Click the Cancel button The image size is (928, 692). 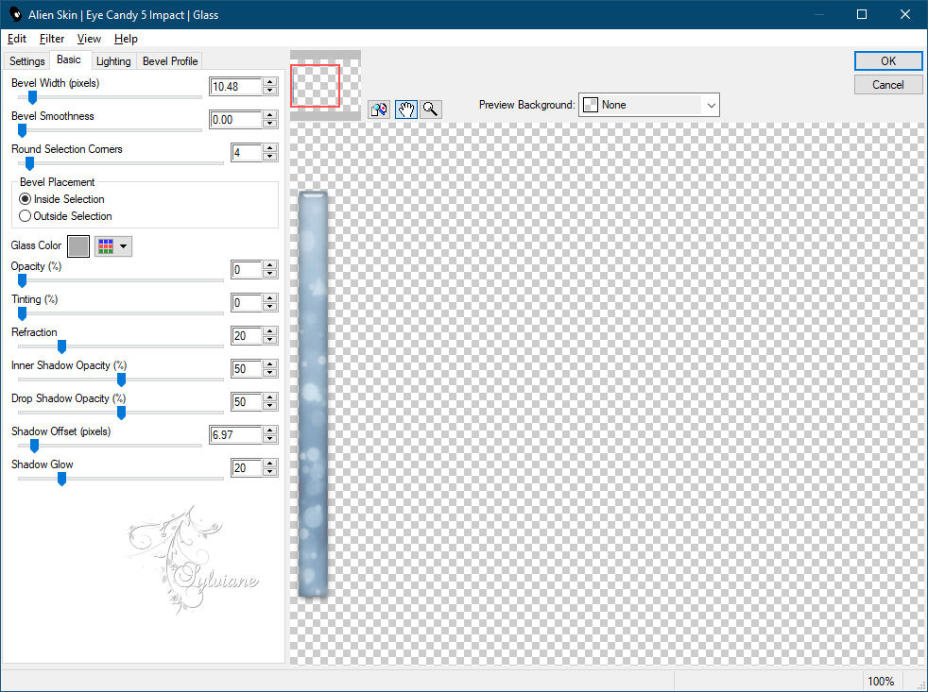click(887, 85)
